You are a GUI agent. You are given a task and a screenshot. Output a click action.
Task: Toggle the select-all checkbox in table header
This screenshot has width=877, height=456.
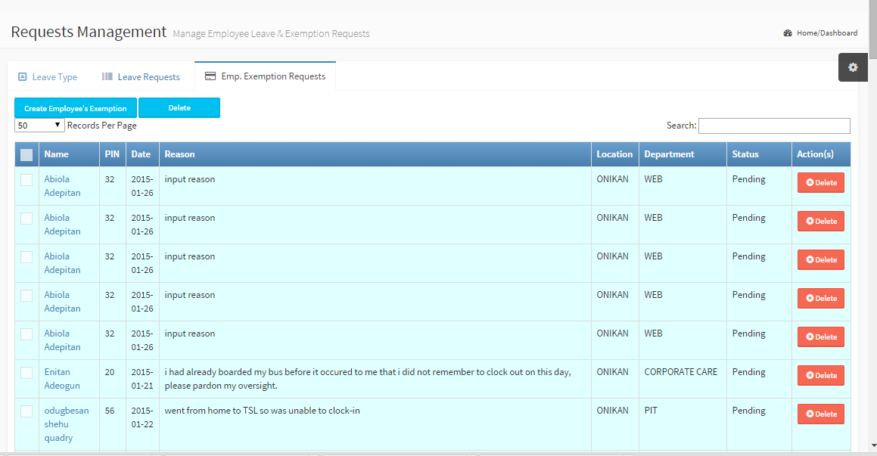tap(26, 155)
